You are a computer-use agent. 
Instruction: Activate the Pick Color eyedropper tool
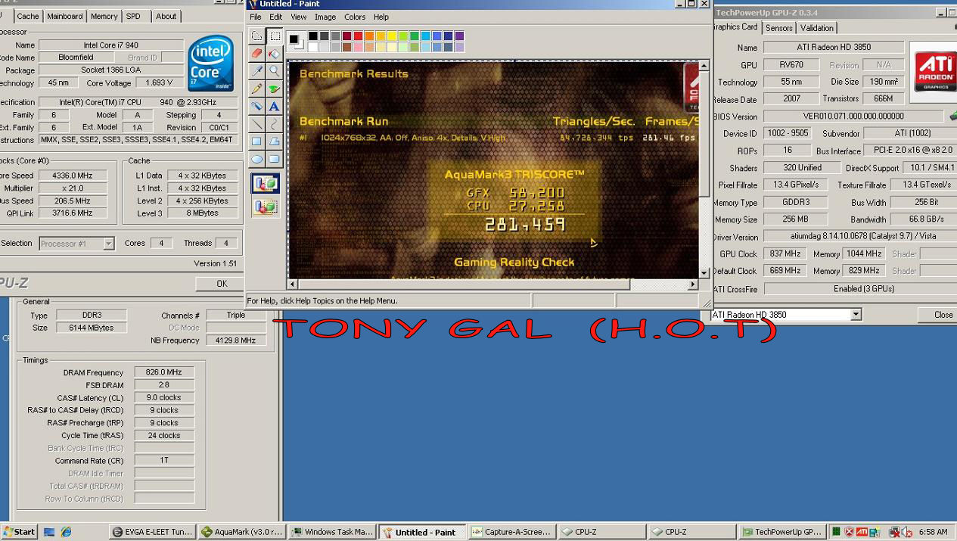256,71
